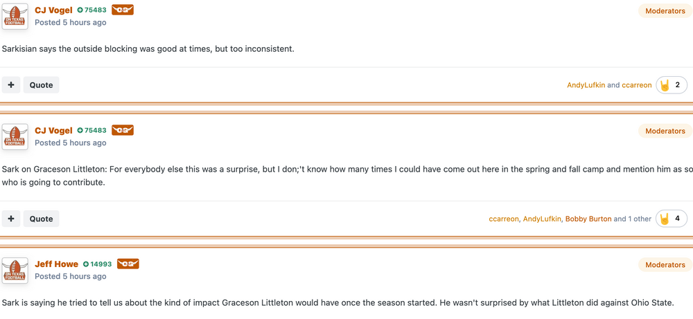
Task: Click 'Posted 5 hours ago' on first post
Action: coord(70,22)
